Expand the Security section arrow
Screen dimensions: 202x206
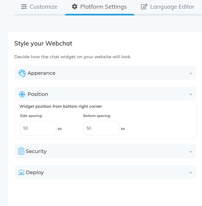(x=191, y=152)
